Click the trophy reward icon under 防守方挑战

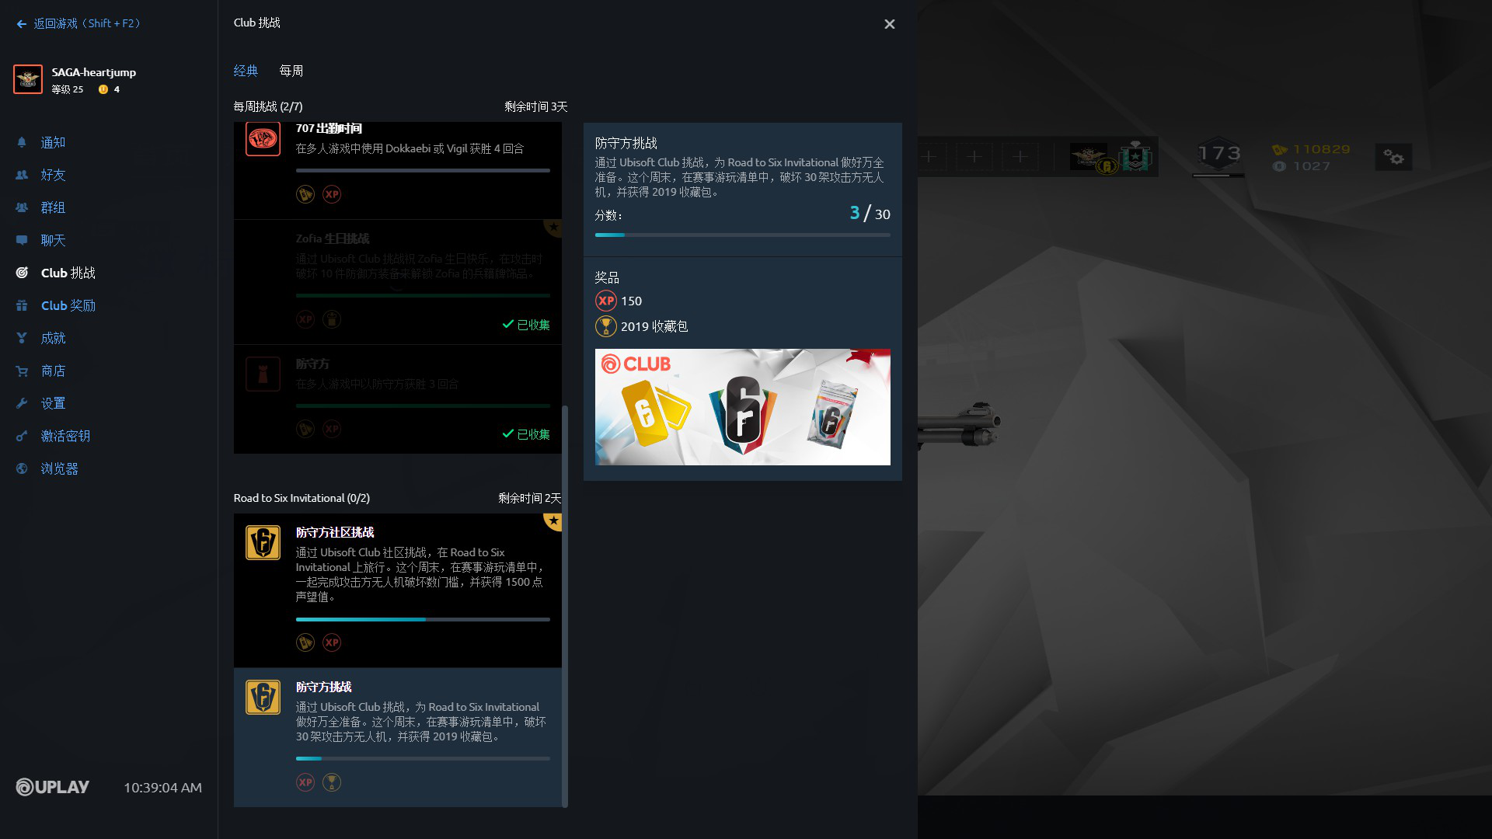[x=332, y=782]
